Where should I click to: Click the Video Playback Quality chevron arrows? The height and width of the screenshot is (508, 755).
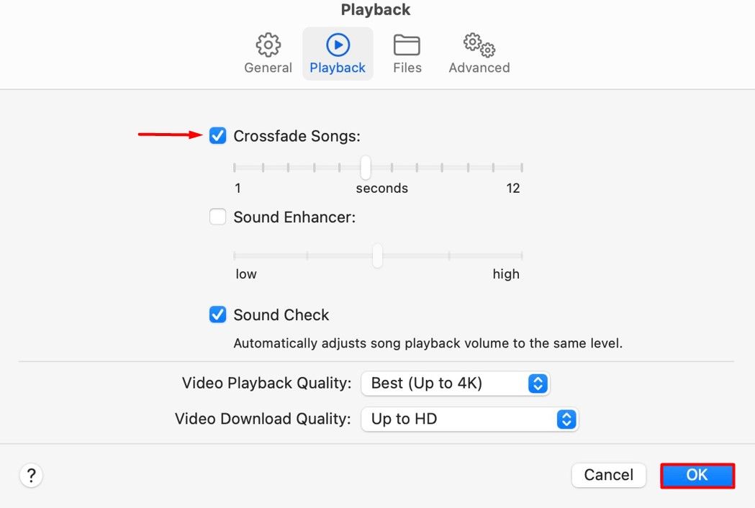[538, 384]
